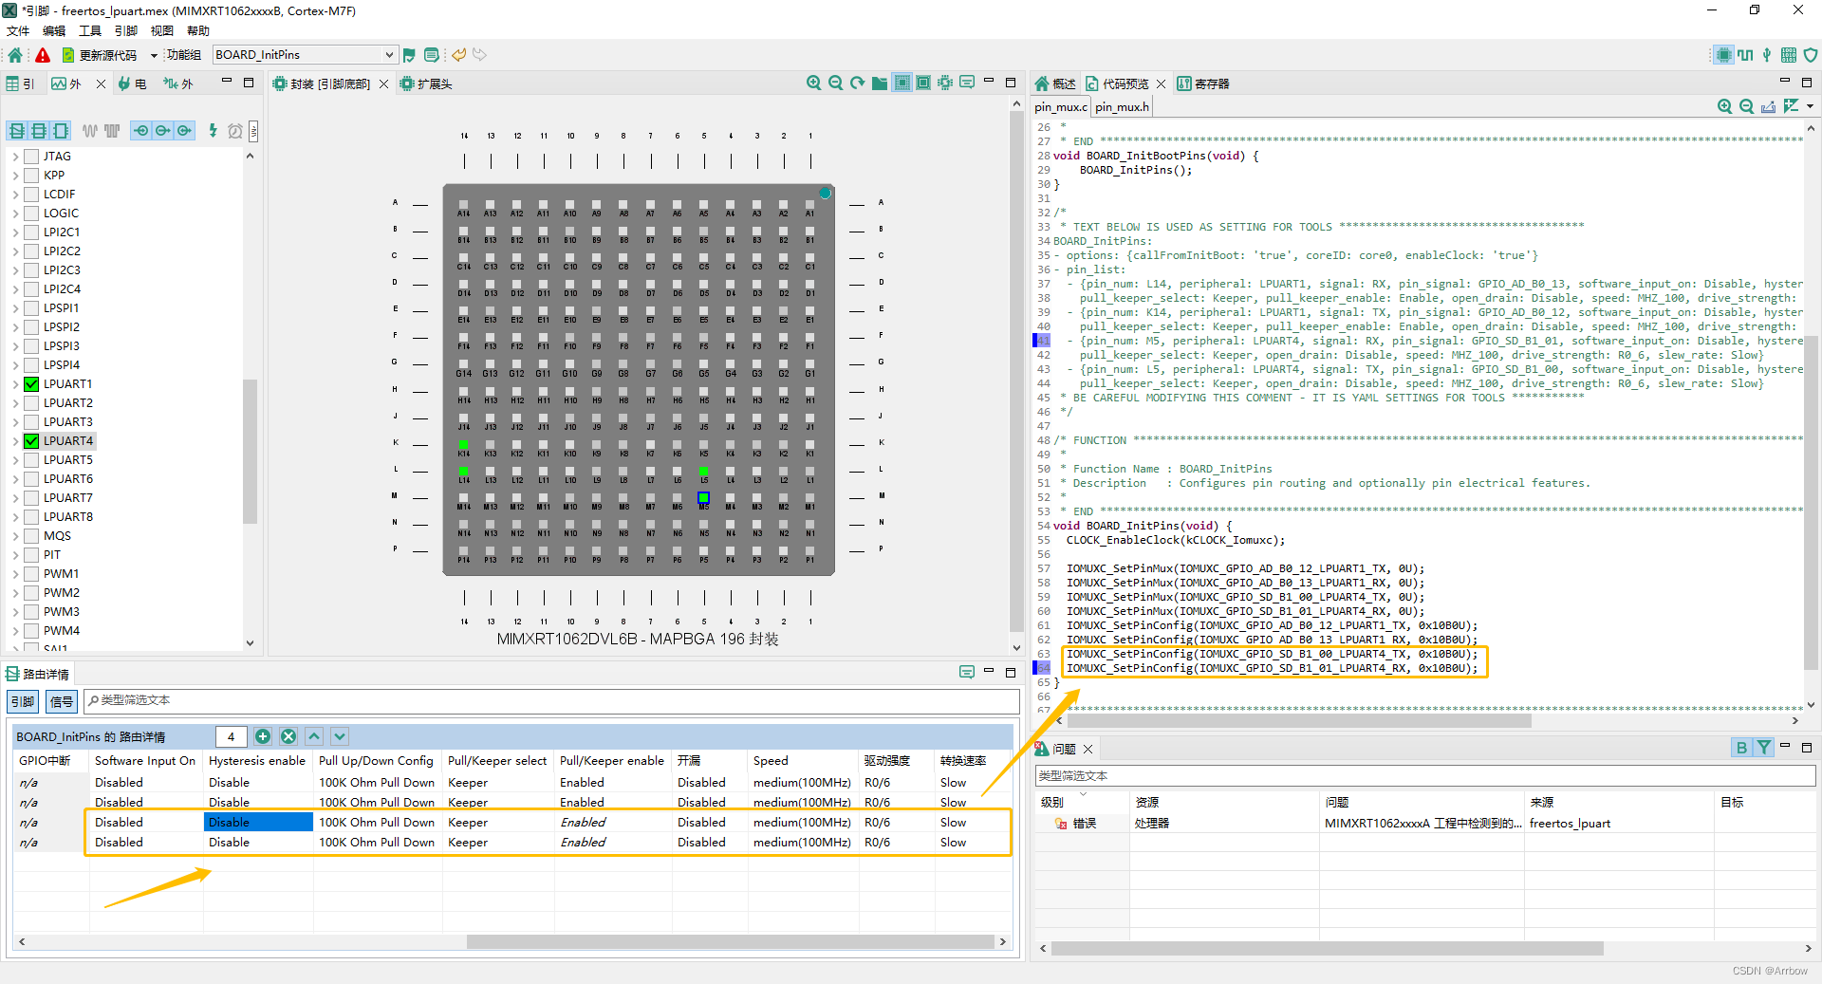Click the routing details filter text field

point(551,700)
